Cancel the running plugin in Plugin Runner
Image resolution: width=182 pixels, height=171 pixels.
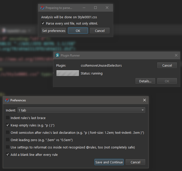(x=167, y=65)
